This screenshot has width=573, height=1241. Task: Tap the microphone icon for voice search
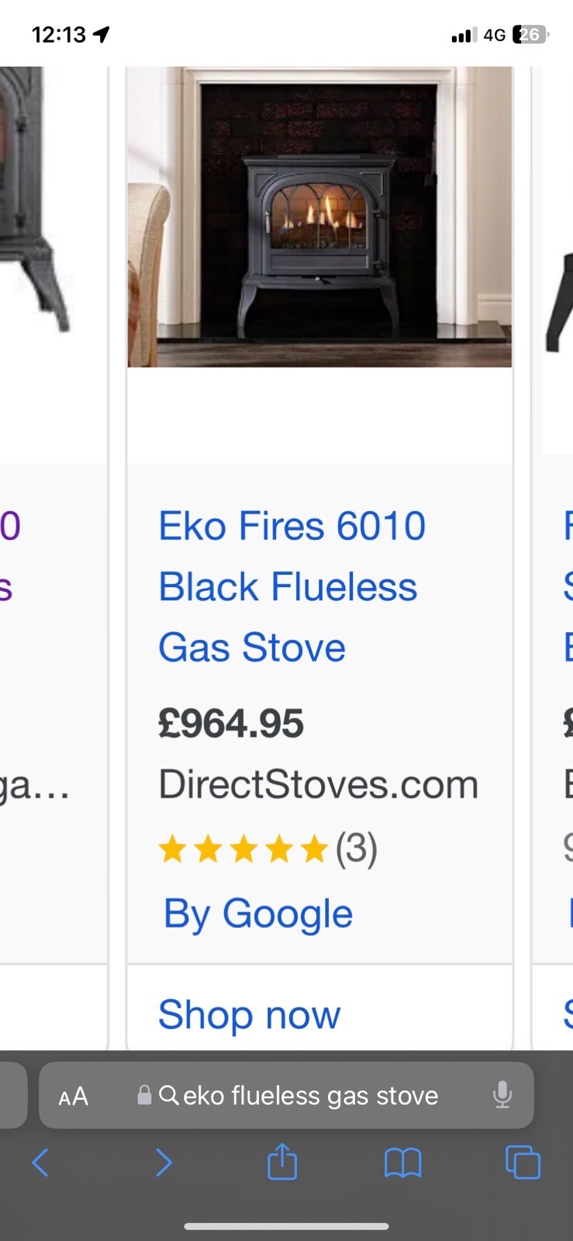point(503,1095)
